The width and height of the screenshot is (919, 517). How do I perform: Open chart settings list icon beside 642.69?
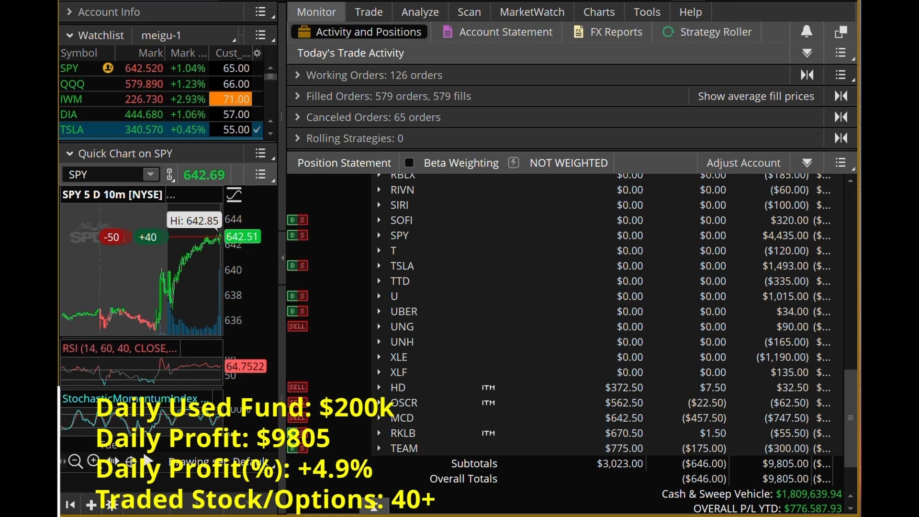(x=260, y=175)
